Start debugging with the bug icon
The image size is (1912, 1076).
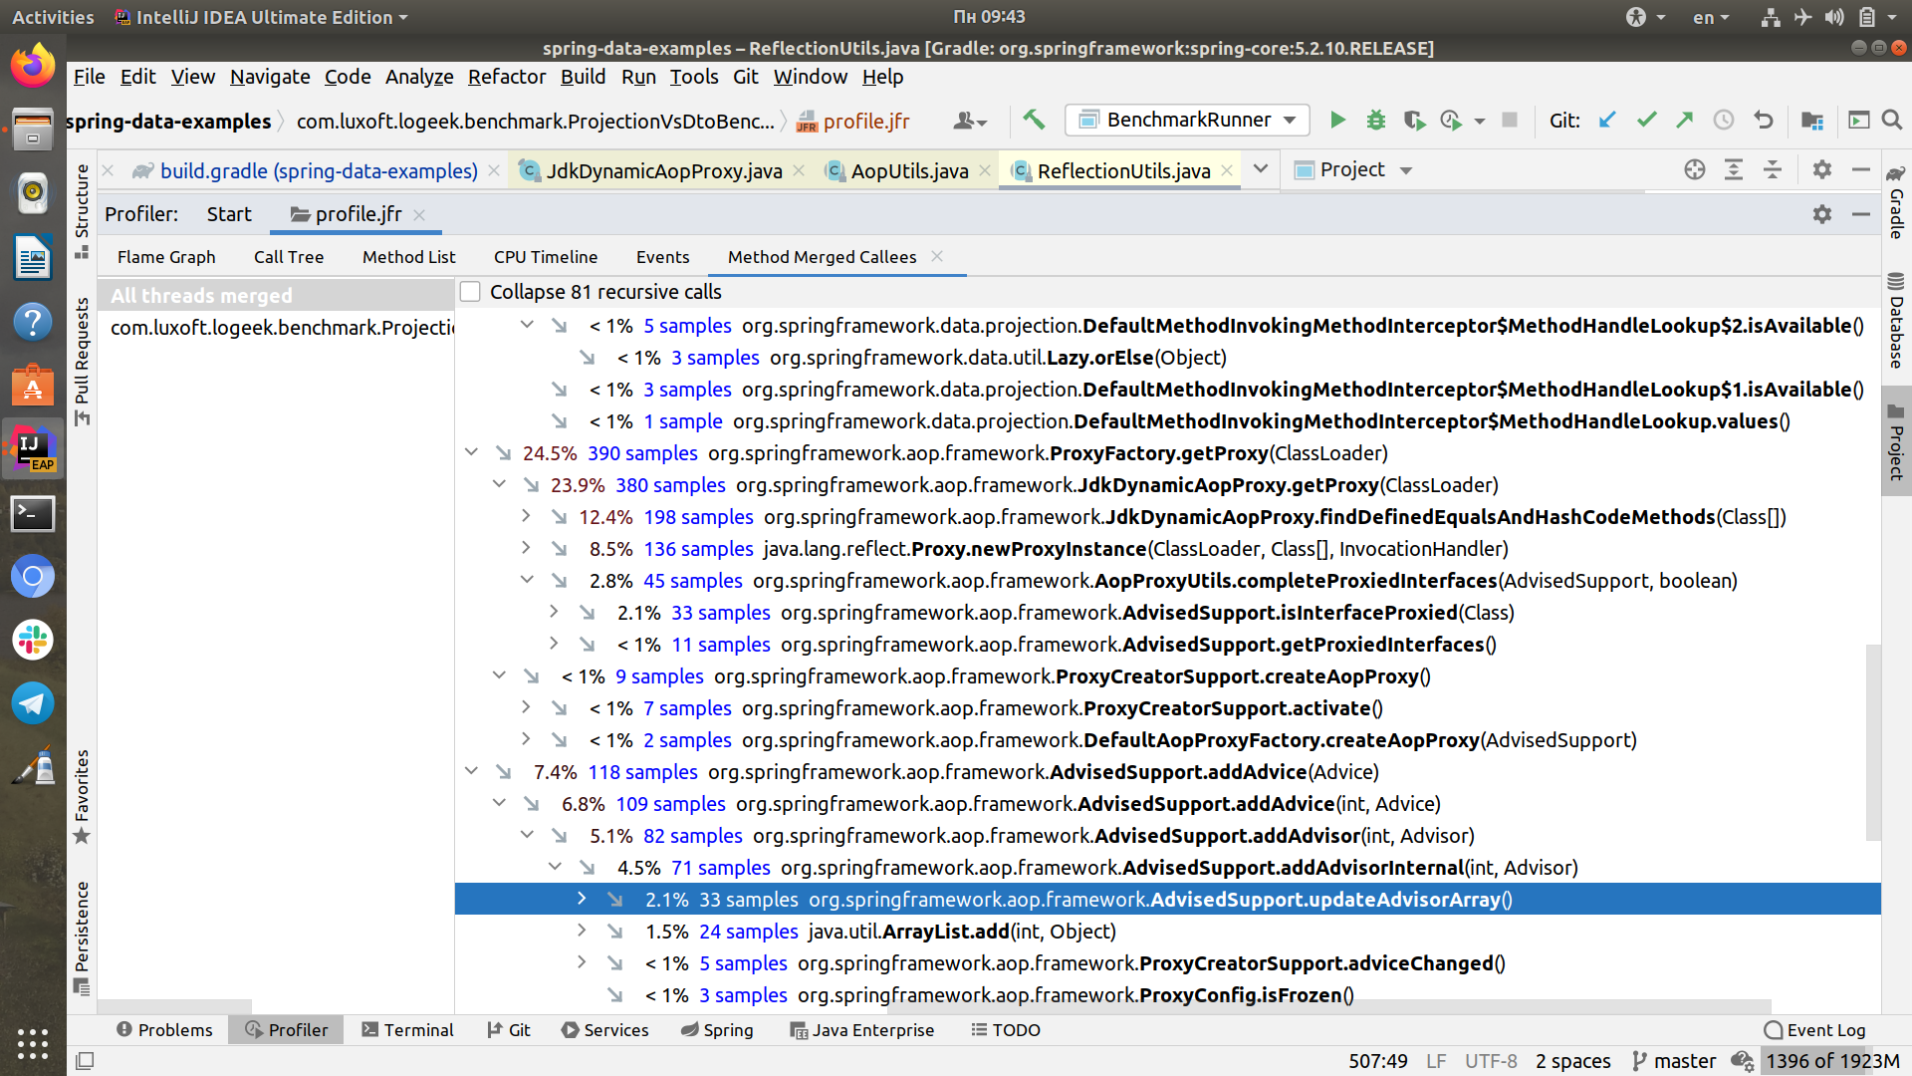click(1375, 121)
